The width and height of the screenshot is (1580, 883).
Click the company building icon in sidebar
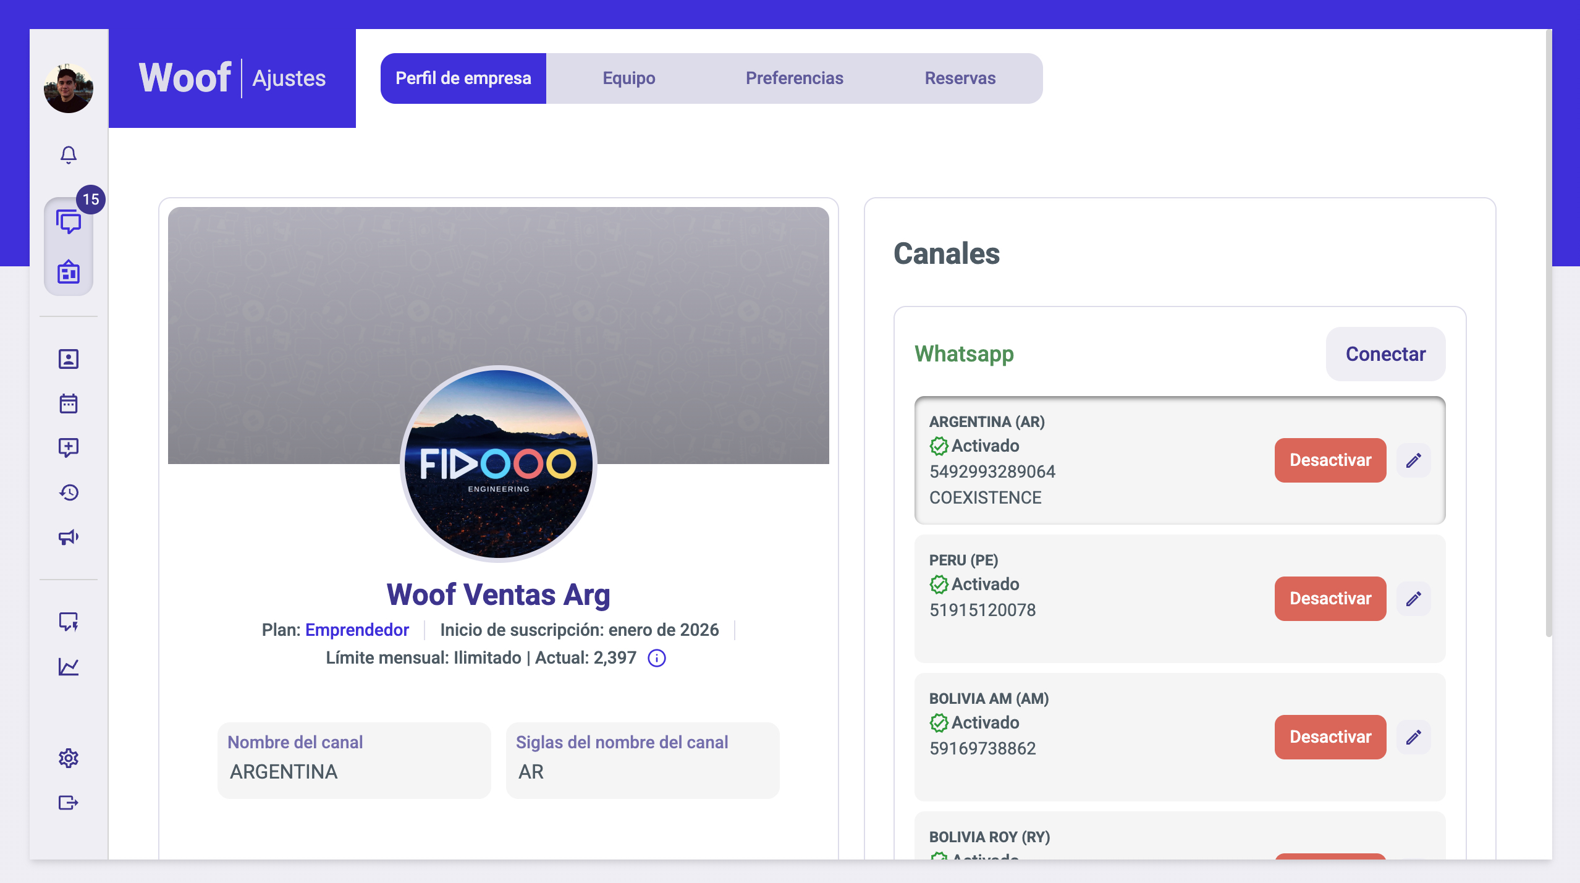tap(69, 272)
